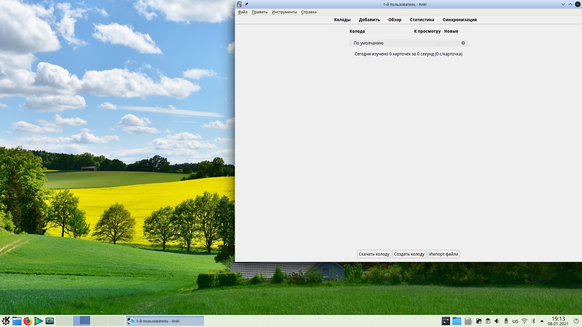Click Скачать колоду button
This screenshot has height=327, width=582.
click(374, 254)
